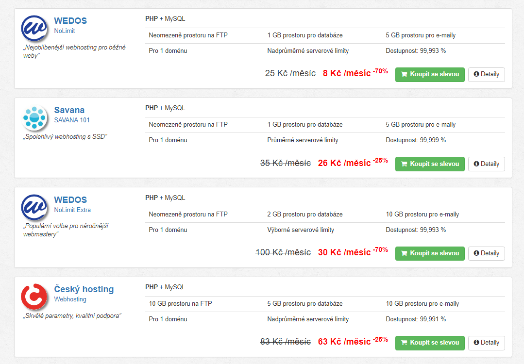Open the SAVANA 101 plan link
Image resolution: width=524 pixels, height=364 pixels.
coord(72,120)
